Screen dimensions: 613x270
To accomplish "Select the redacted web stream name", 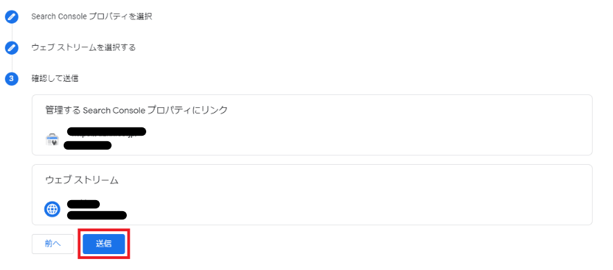I will (83, 204).
